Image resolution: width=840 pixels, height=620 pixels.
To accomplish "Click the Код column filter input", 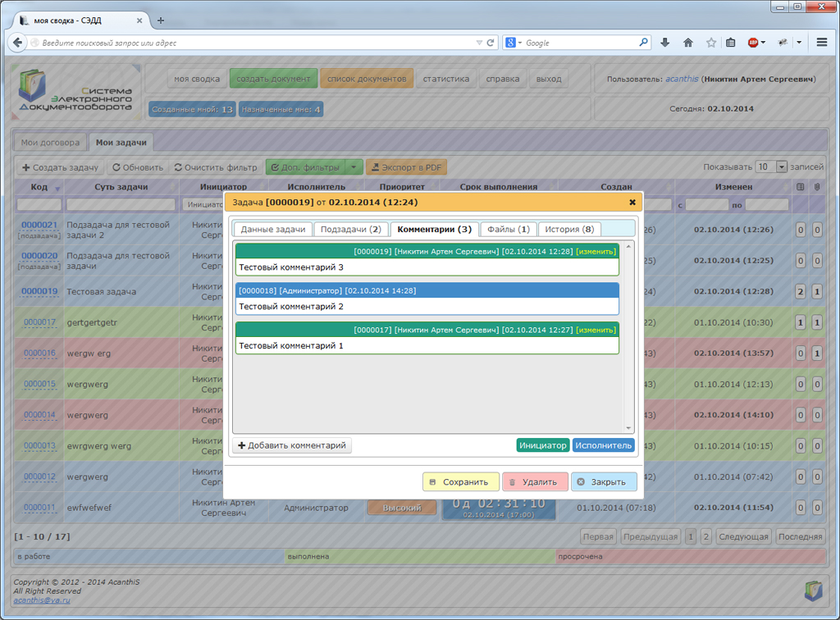I will [39, 204].
